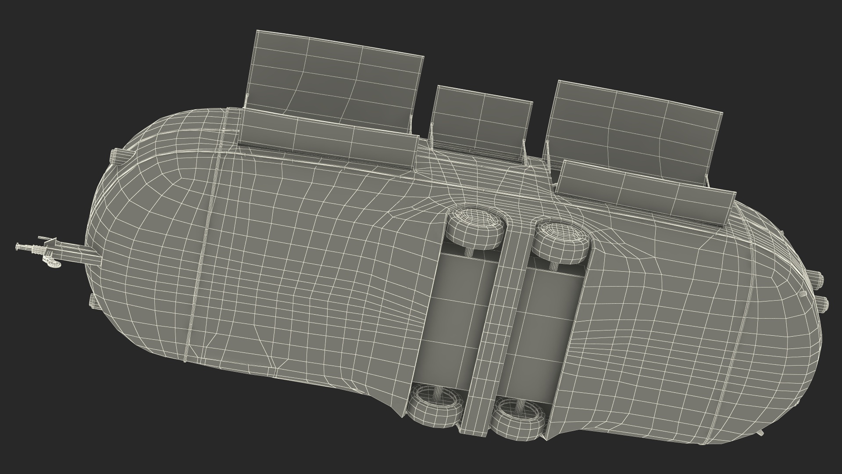Image resolution: width=842 pixels, height=474 pixels.
Task: Click the lower rear protruding cylinder
Action: pyautogui.click(x=821, y=303)
